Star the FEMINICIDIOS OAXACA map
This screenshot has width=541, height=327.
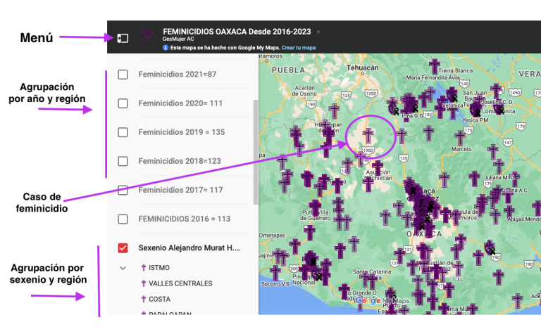pos(318,32)
